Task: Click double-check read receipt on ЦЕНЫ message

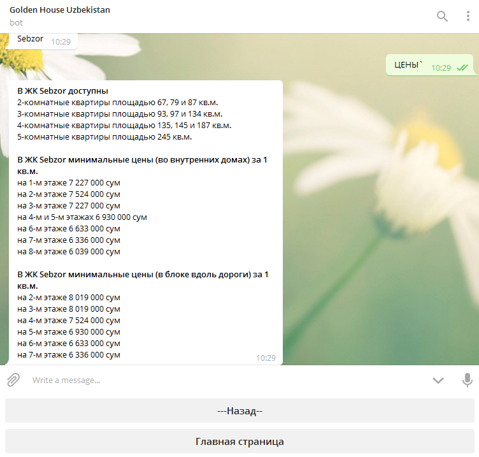Action: (x=462, y=68)
